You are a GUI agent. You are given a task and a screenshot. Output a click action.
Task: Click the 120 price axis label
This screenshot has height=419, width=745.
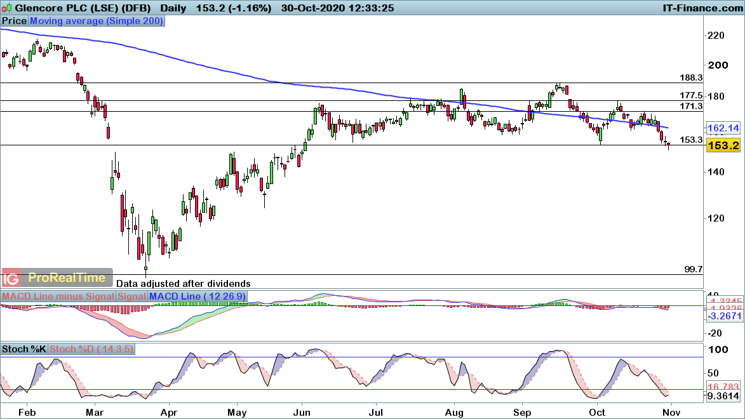point(716,218)
